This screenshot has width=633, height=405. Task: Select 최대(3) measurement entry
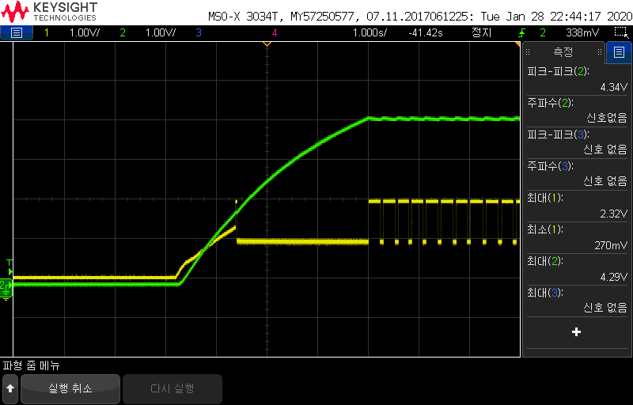577,300
